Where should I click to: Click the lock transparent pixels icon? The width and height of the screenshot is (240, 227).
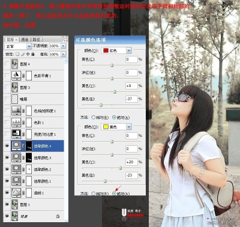(17, 54)
